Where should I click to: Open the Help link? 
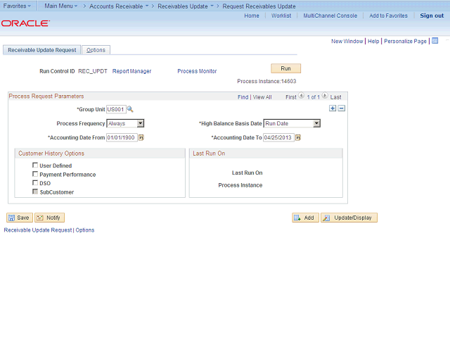[373, 41]
